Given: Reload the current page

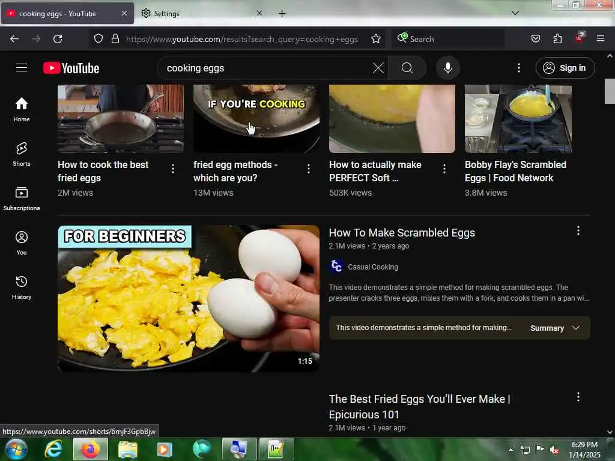Looking at the screenshot, I should coord(58,39).
